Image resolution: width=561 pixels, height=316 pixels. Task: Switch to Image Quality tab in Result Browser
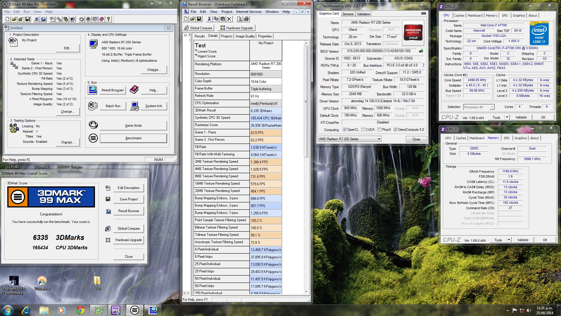pos(245,36)
